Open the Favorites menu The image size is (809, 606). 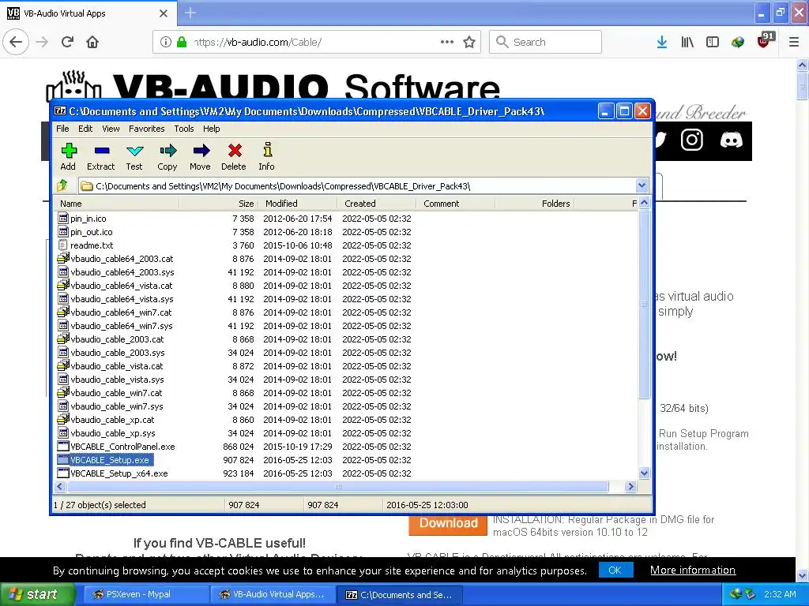point(146,129)
